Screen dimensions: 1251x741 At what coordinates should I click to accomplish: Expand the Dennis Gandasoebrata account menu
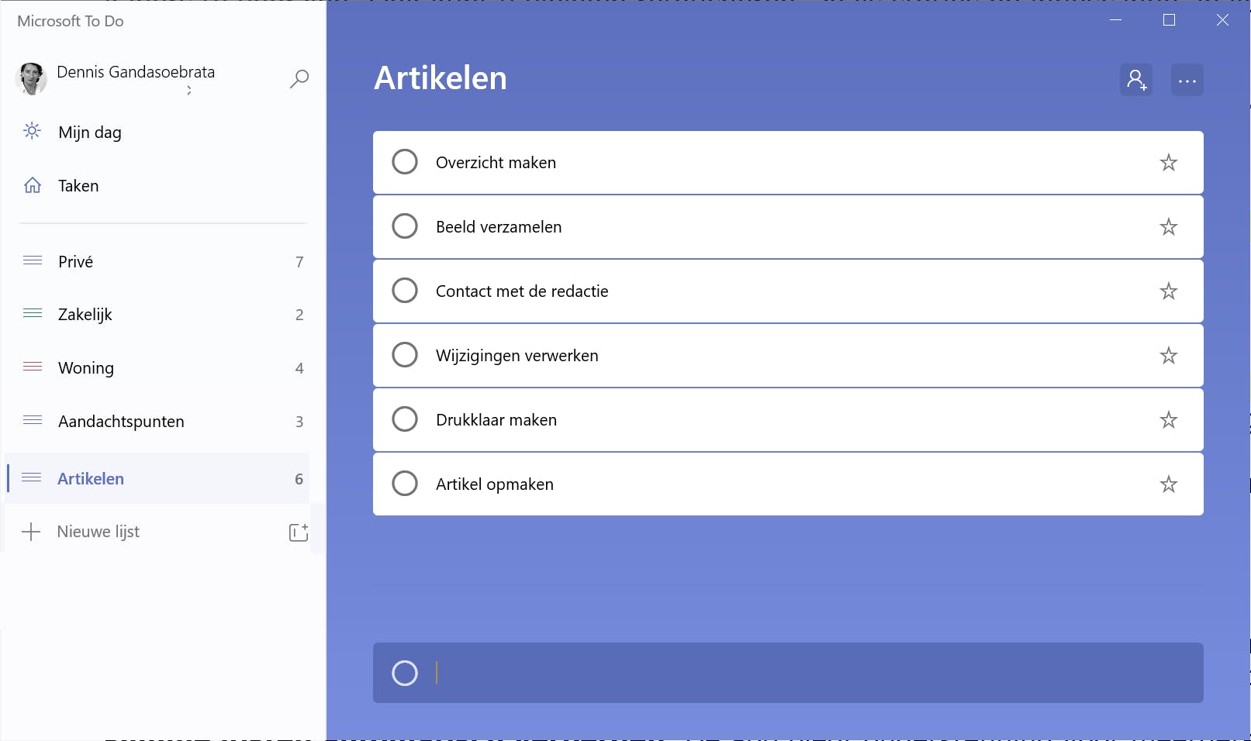click(136, 78)
